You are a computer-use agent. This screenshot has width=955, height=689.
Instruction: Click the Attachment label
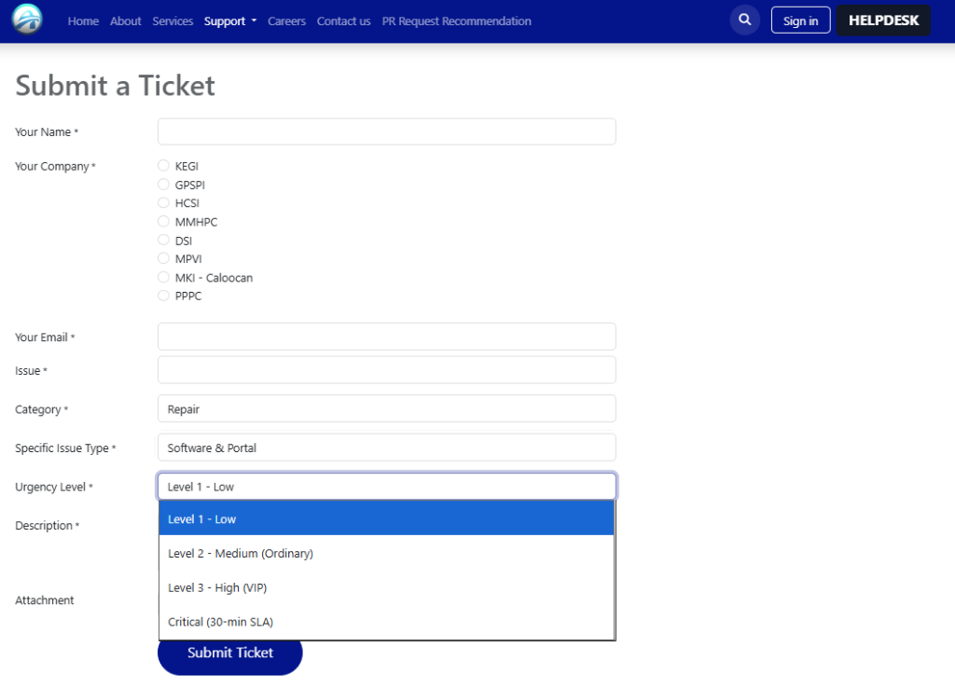click(x=45, y=600)
